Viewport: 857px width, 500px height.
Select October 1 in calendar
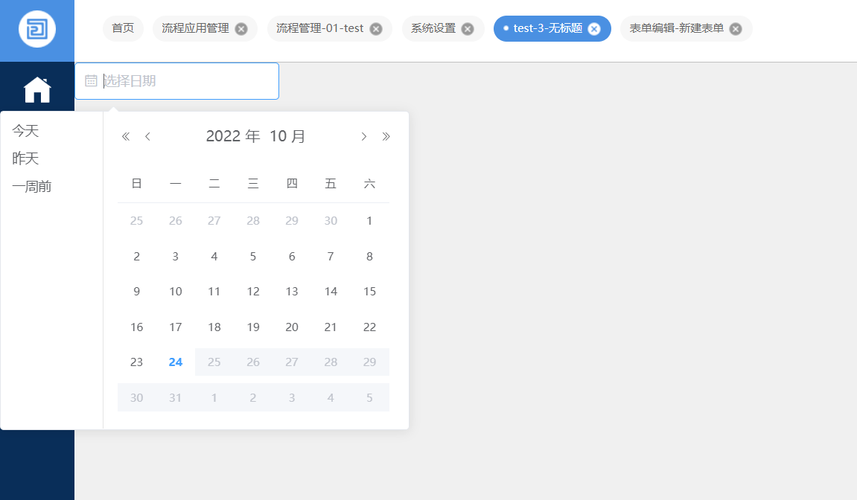point(369,221)
